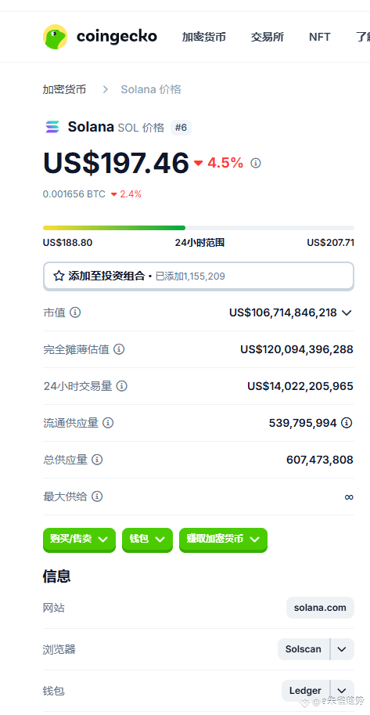Click info icon next to 市值

coord(76,312)
